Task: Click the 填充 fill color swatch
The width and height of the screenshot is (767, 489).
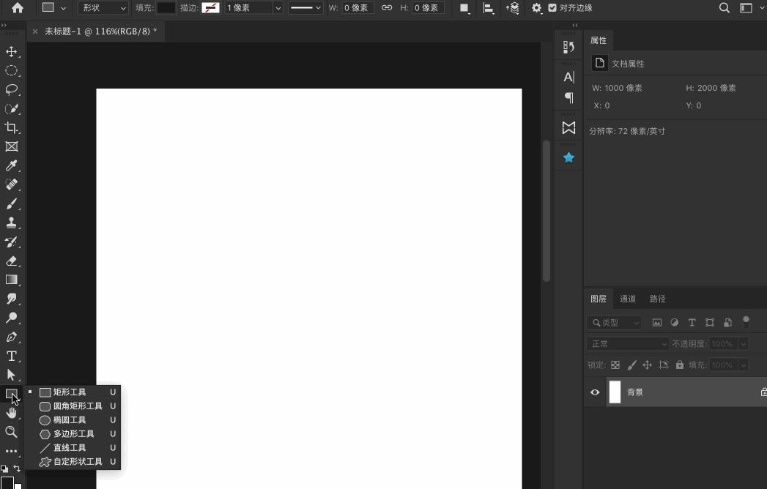Action: (166, 8)
